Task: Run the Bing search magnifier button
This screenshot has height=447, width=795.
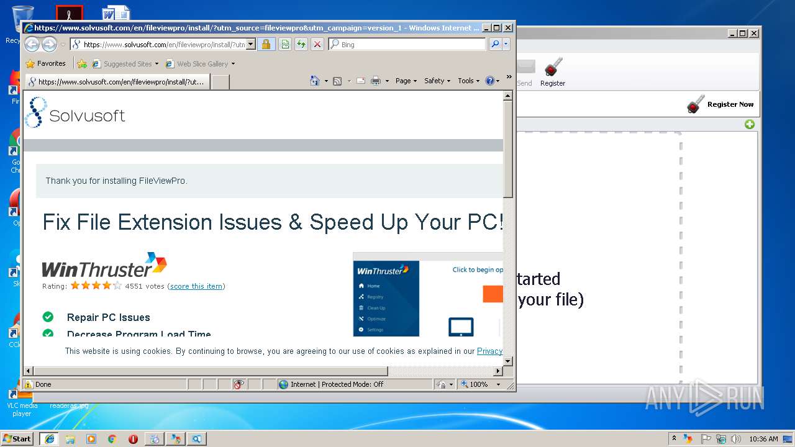Action: (x=495, y=44)
